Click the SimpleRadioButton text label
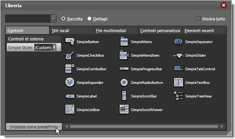This screenshot has height=139, width=235. point(147,83)
